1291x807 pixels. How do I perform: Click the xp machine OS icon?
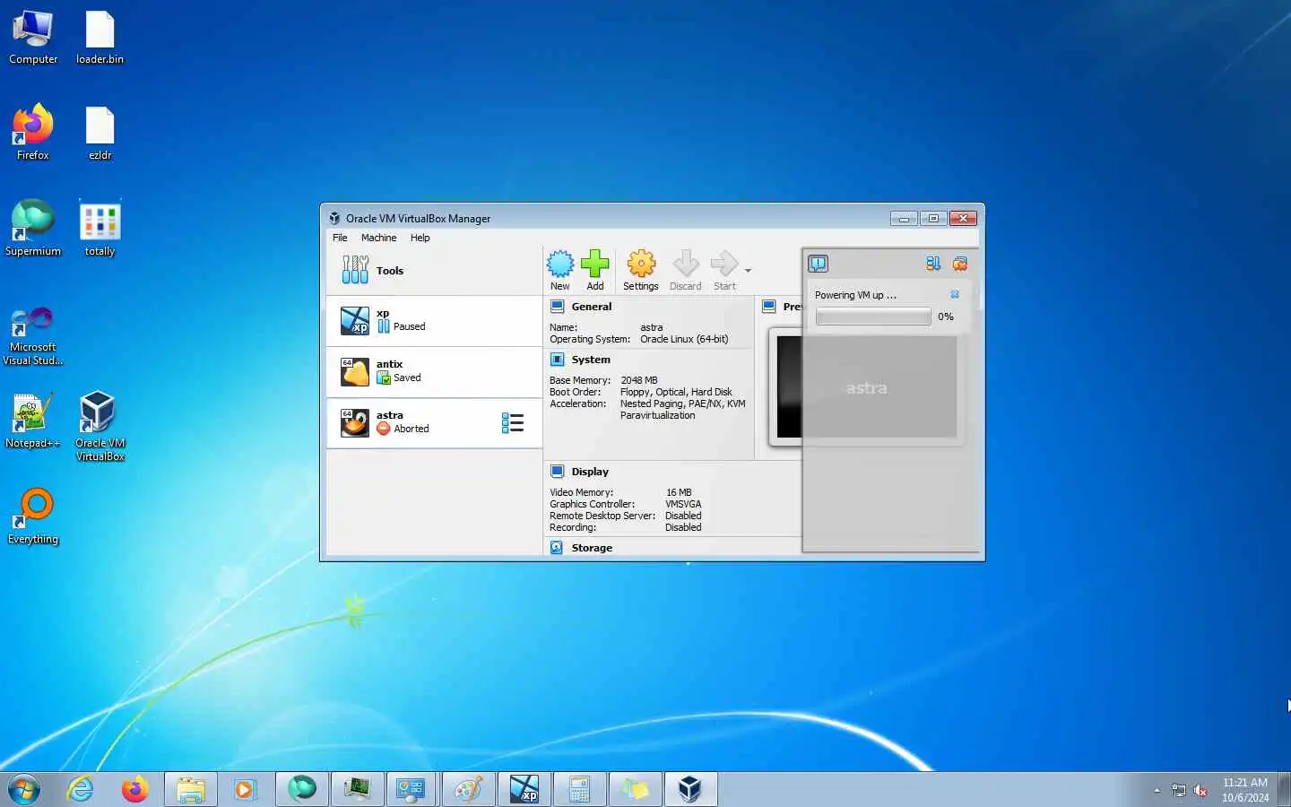355,320
